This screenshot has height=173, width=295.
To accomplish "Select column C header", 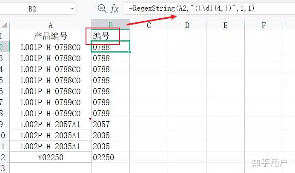I will coord(149,25).
